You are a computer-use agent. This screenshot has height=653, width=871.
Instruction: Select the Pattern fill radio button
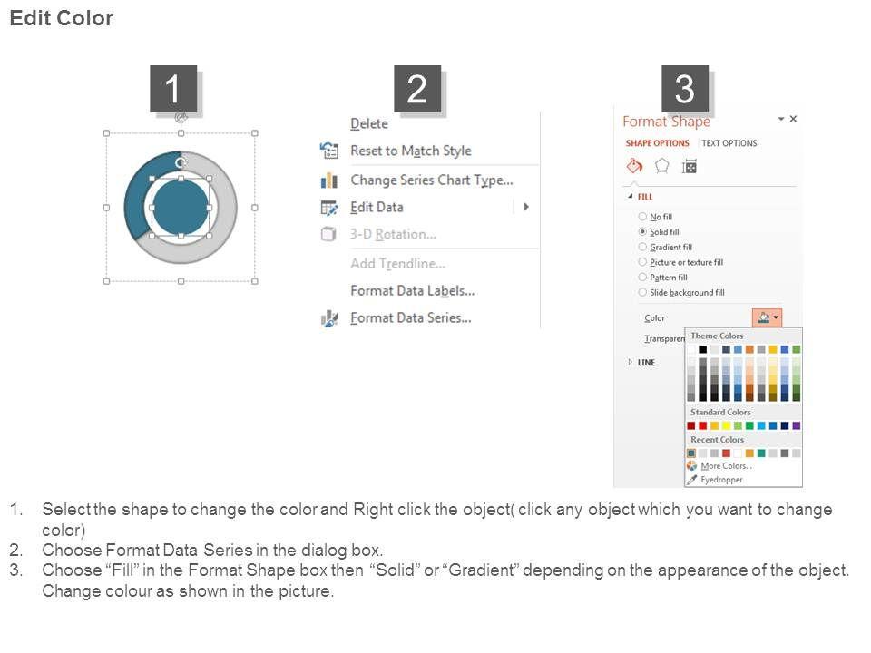coord(642,278)
